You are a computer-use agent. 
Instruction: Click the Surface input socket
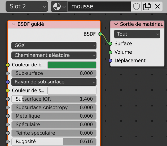[110, 44]
